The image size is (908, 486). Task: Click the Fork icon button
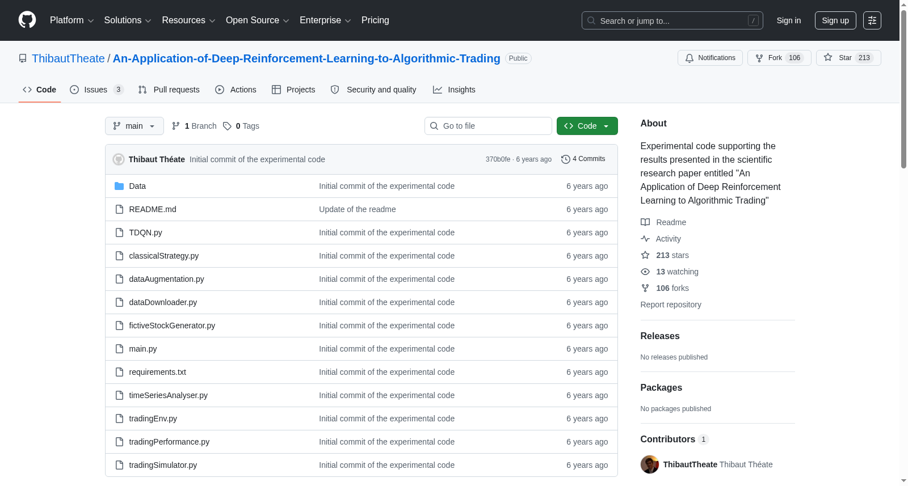(779, 58)
